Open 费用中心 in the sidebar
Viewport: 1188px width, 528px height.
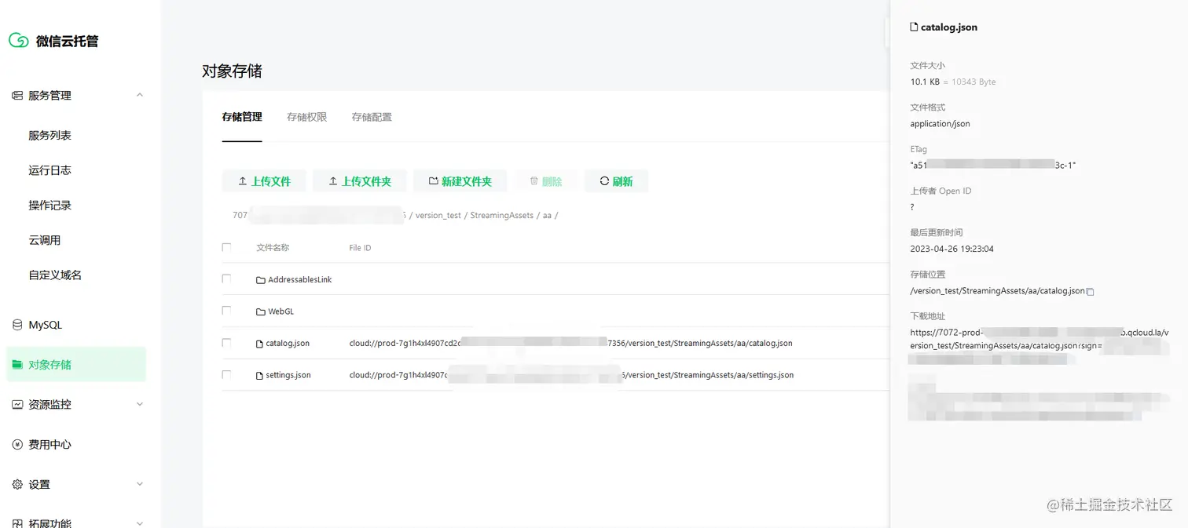(49, 445)
